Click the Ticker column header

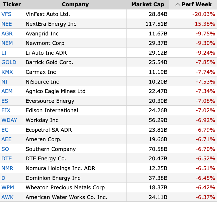tap(12, 4)
